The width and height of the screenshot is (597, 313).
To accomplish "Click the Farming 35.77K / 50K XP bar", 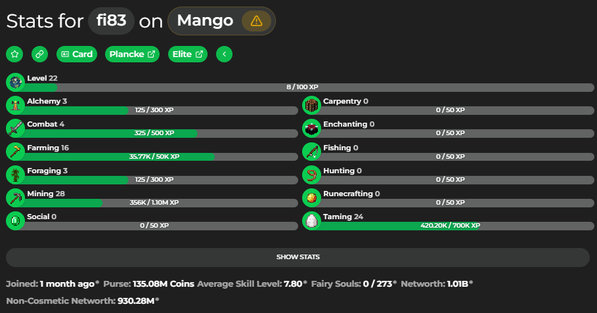I will (x=154, y=157).
